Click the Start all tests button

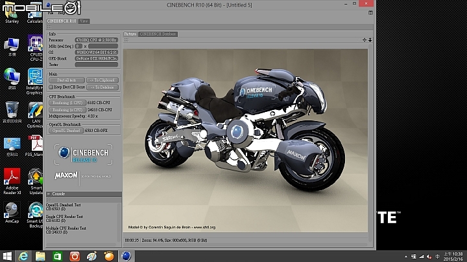(x=67, y=80)
